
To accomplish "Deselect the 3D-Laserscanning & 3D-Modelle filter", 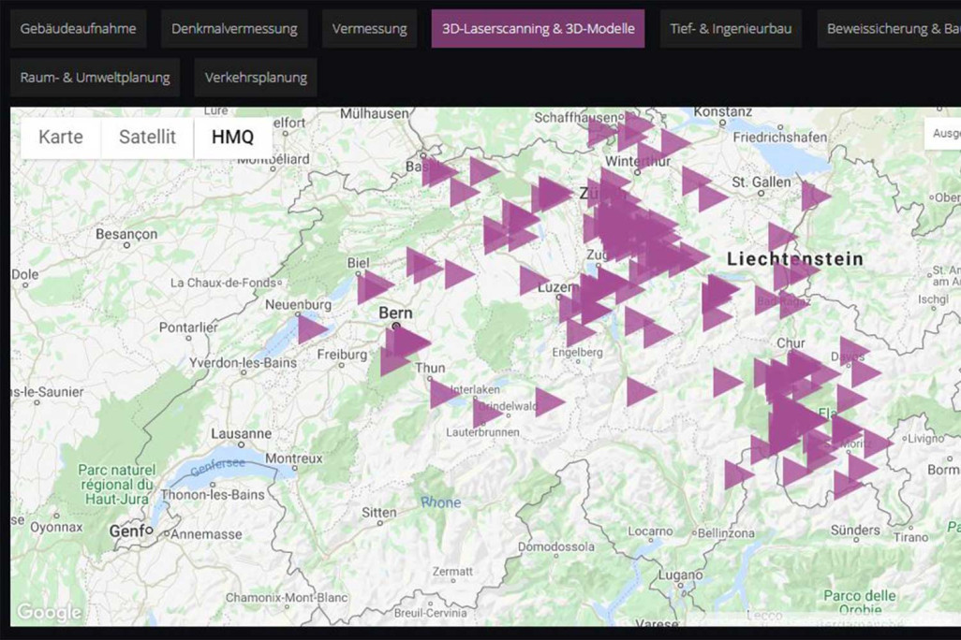I will click(538, 28).
